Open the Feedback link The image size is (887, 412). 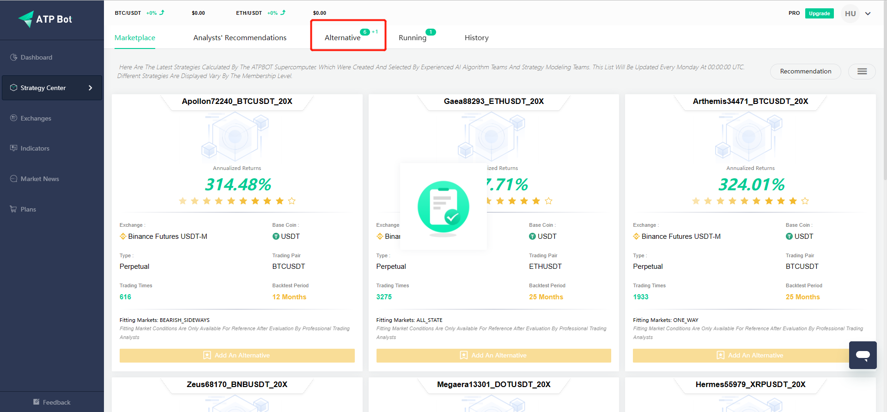point(52,402)
